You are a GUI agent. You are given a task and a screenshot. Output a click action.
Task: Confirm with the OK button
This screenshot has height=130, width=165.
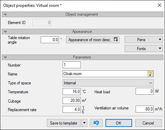coord(119,123)
